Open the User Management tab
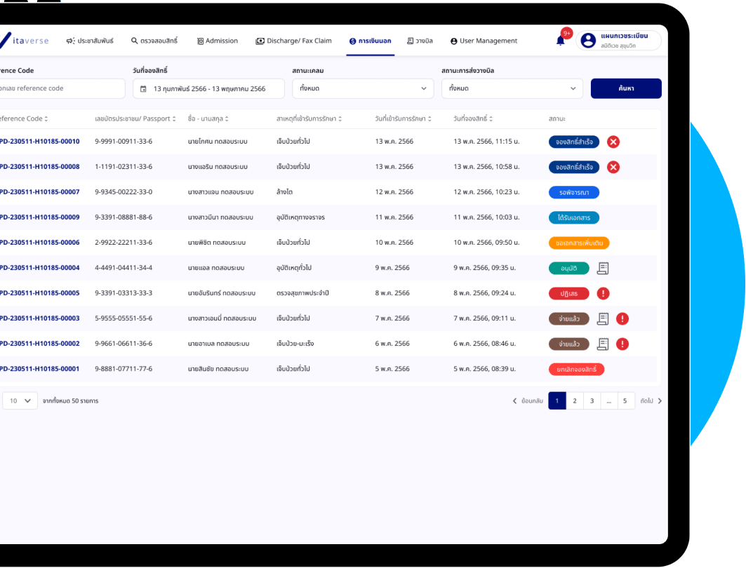 484,41
